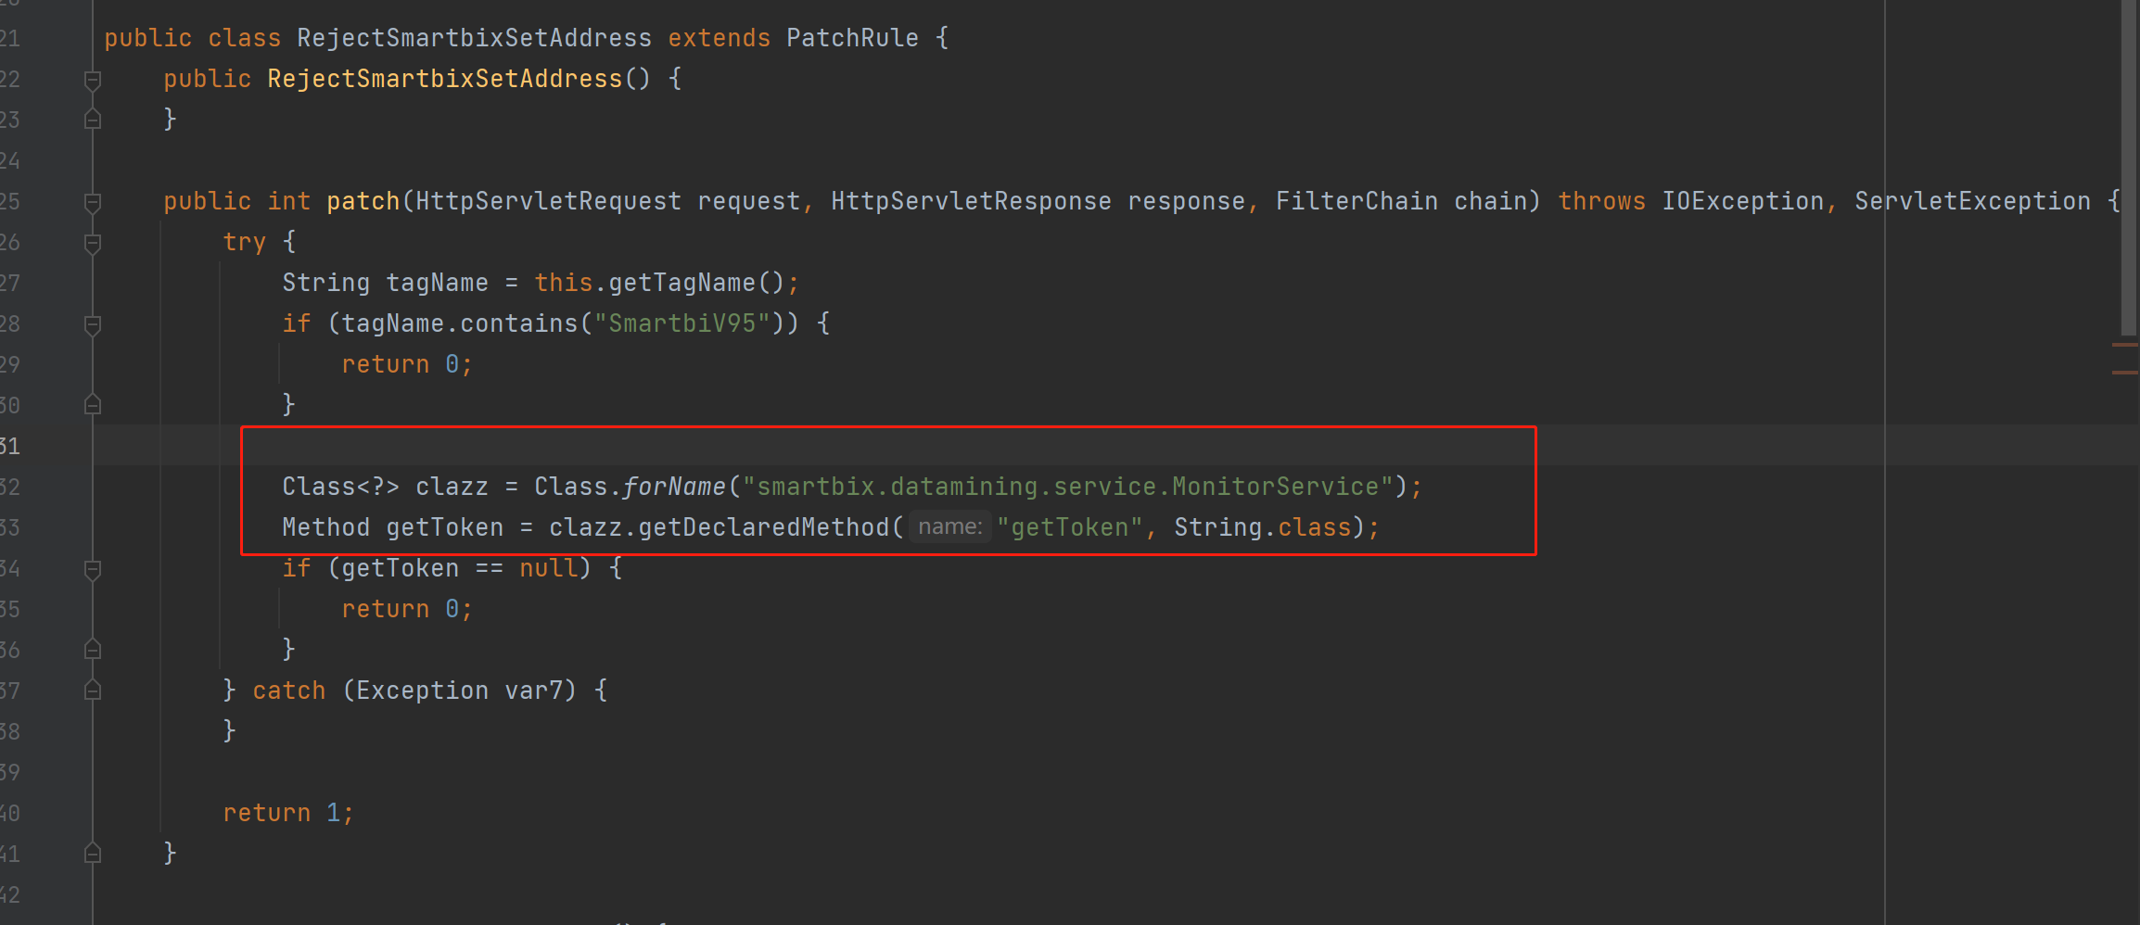The height and width of the screenshot is (925, 2140).
Task: Click the vertical editor scrollbar thumb
Action: 2129,167
